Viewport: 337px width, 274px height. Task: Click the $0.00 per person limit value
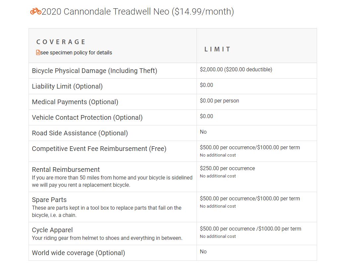click(x=219, y=101)
